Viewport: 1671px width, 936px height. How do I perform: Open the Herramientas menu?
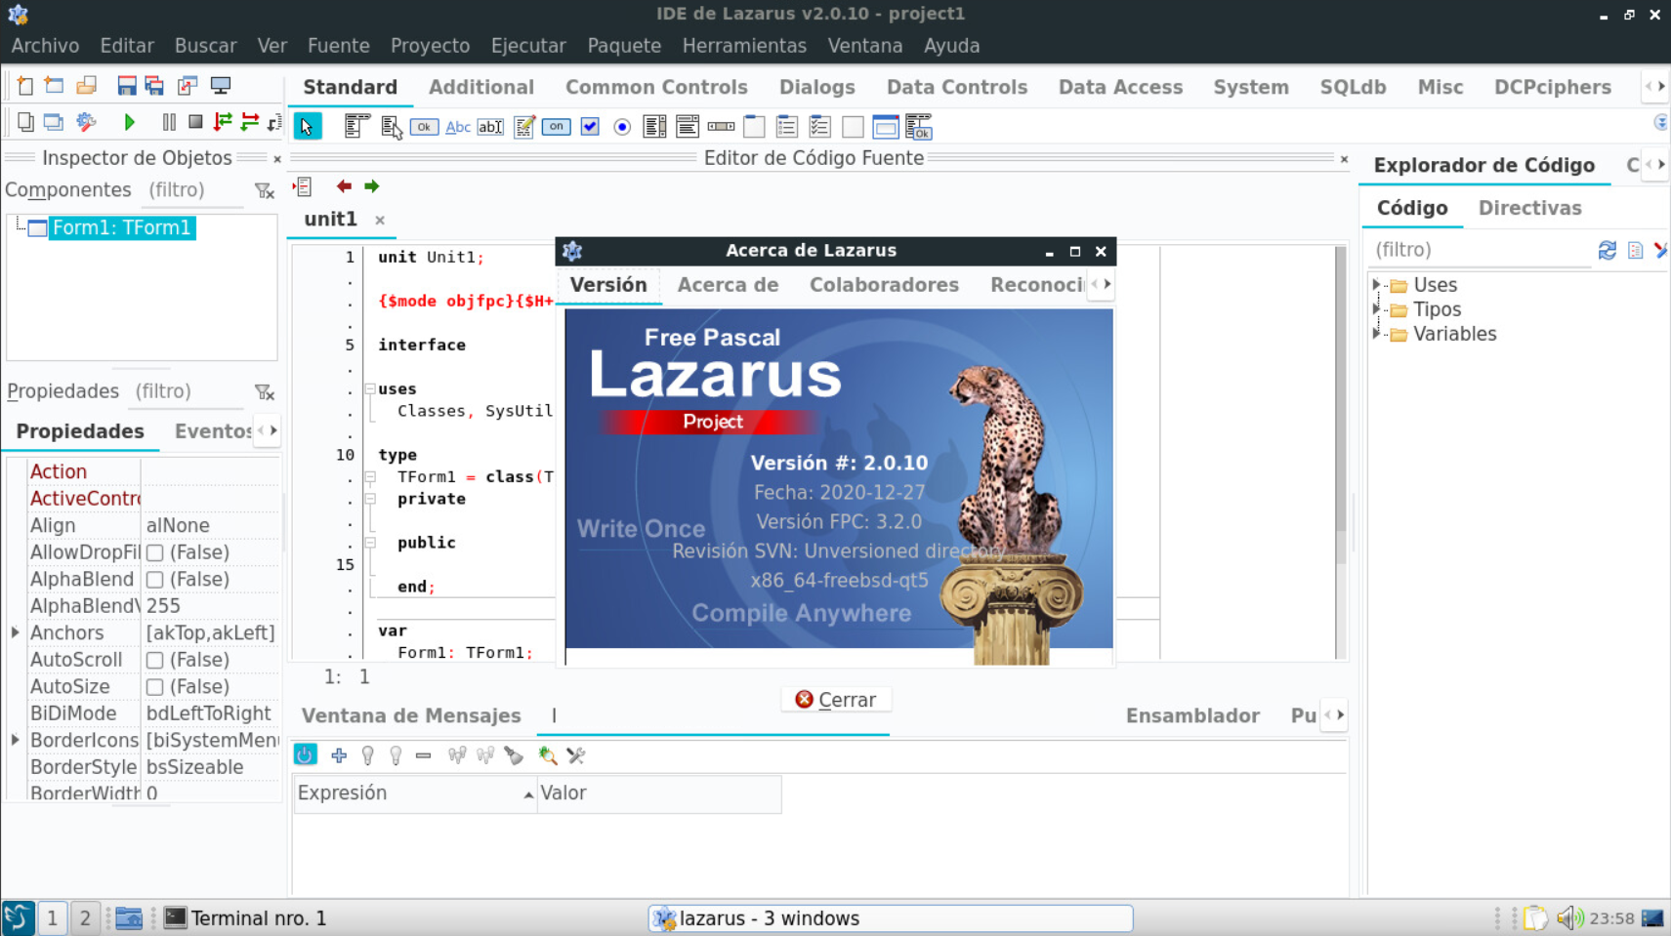[x=744, y=46]
